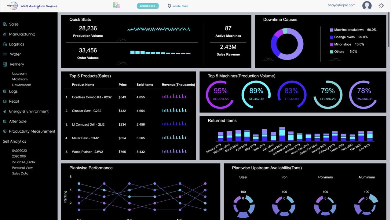Select the Manufacturing menu label
Viewport: 391px width, 220px height.
(22, 34)
